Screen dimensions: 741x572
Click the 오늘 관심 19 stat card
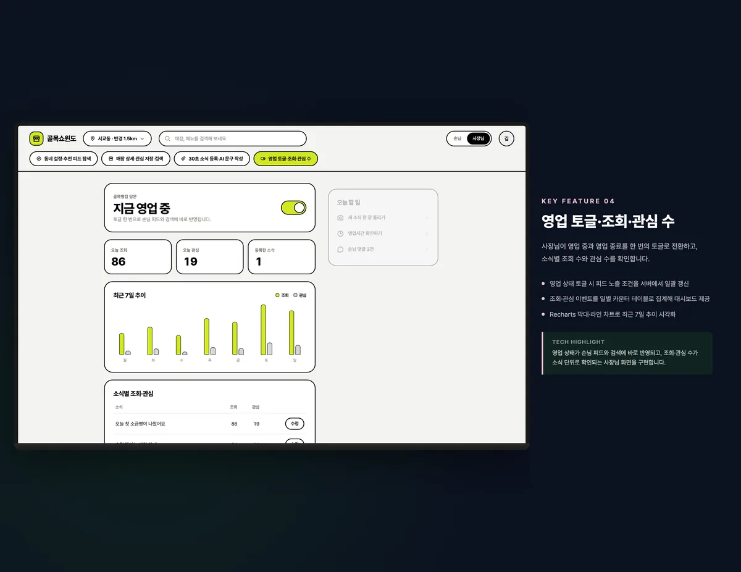pyautogui.click(x=210, y=257)
